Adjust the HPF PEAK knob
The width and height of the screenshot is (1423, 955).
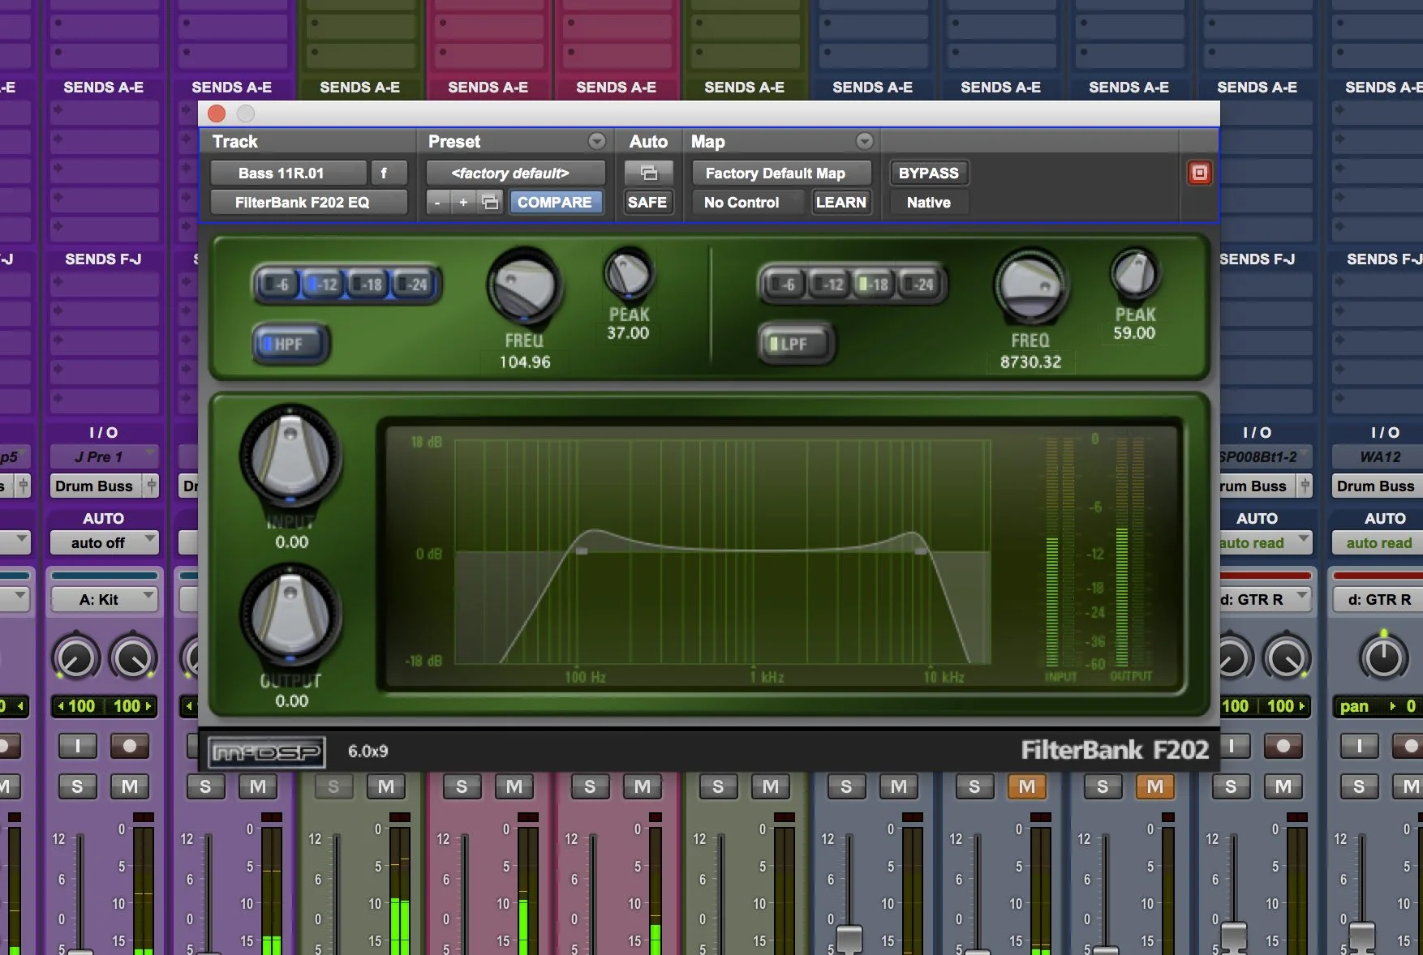628,275
